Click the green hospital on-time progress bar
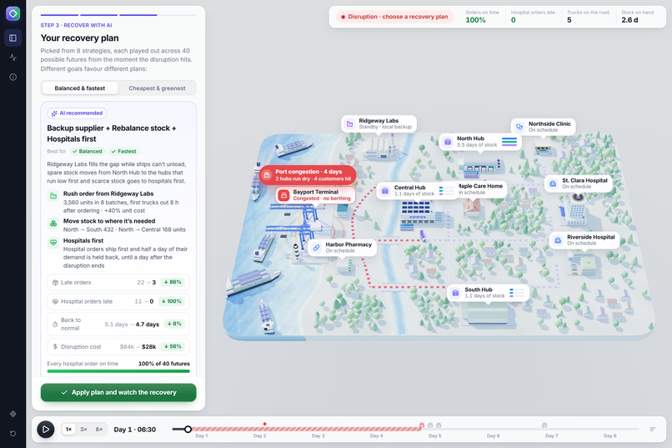 118,371
